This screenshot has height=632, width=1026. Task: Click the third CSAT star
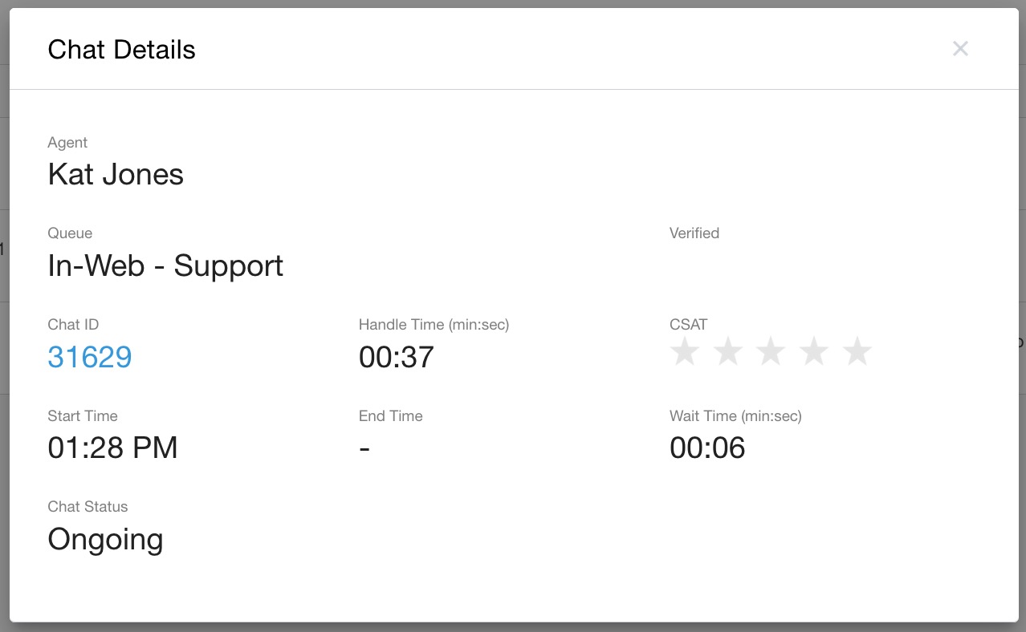[772, 351]
